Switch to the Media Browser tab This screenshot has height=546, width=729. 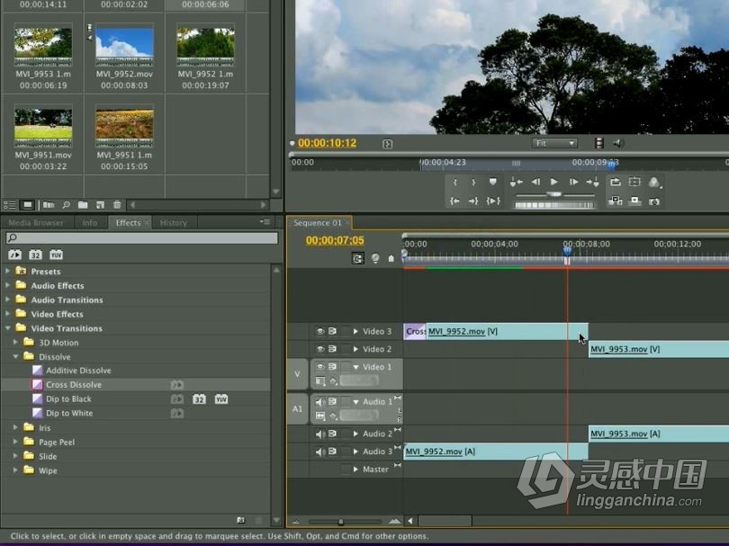coord(36,223)
